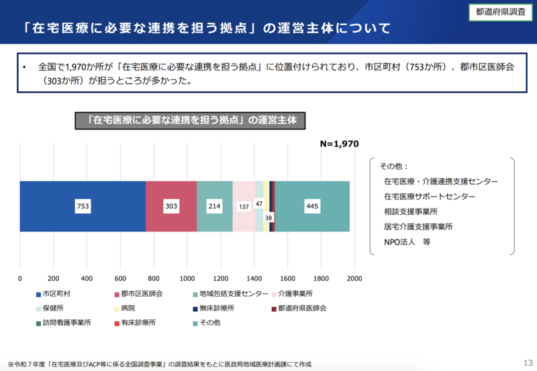
Task: Click the red 郡市区医師会 legend swatch
Action: pyautogui.click(x=116, y=294)
